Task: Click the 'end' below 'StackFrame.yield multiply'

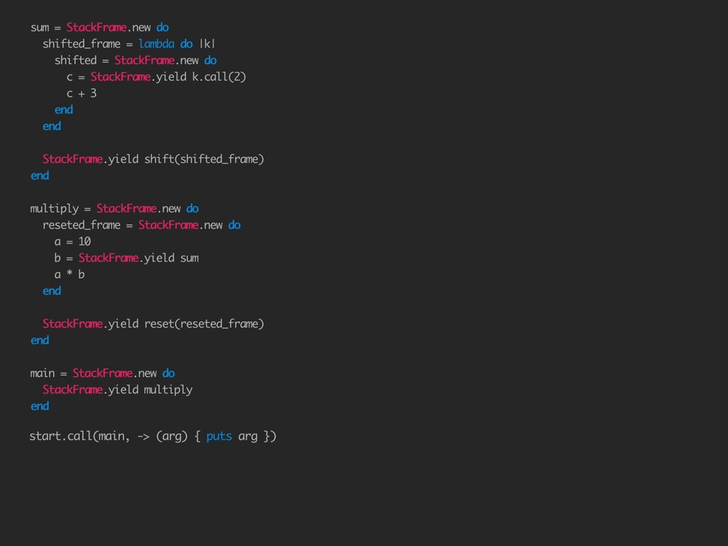Action: [x=40, y=406]
